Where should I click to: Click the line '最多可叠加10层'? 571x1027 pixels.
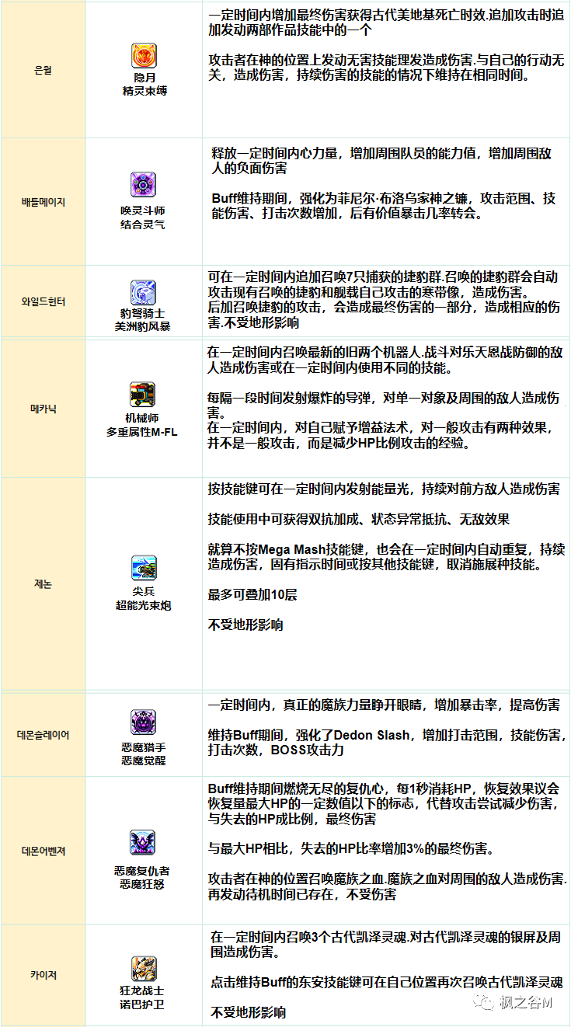pyautogui.click(x=252, y=595)
